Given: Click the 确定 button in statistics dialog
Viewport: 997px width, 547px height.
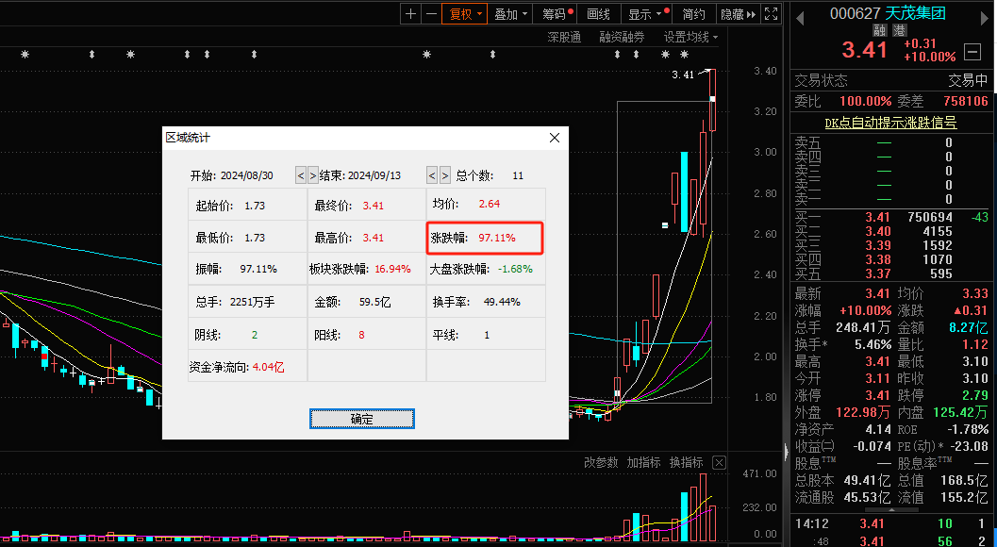Looking at the screenshot, I should 362,419.
